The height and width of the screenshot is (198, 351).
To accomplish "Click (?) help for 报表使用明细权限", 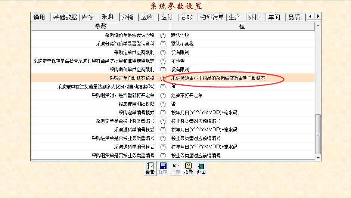I will tap(163, 104).
